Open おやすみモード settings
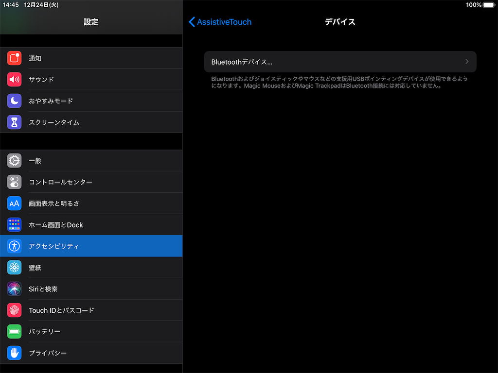Image resolution: width=498 pixels, height=373 pixels. 91,101
